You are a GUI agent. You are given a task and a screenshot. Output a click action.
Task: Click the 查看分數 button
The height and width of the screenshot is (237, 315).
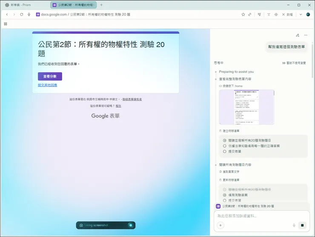(50, 76)
